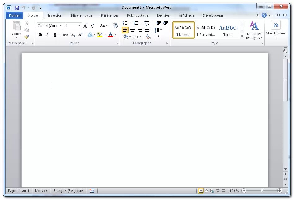Toggle underline S formatting
This screenshot has width=294, height=200.
[55, 35]
